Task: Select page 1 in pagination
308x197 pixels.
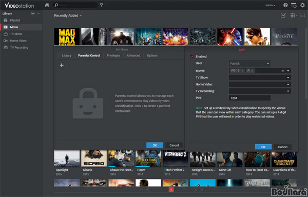Action: click(x=171, y=190)
